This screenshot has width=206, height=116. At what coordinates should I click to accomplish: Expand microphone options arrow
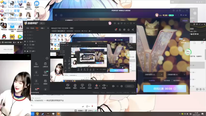click(100, 86)
